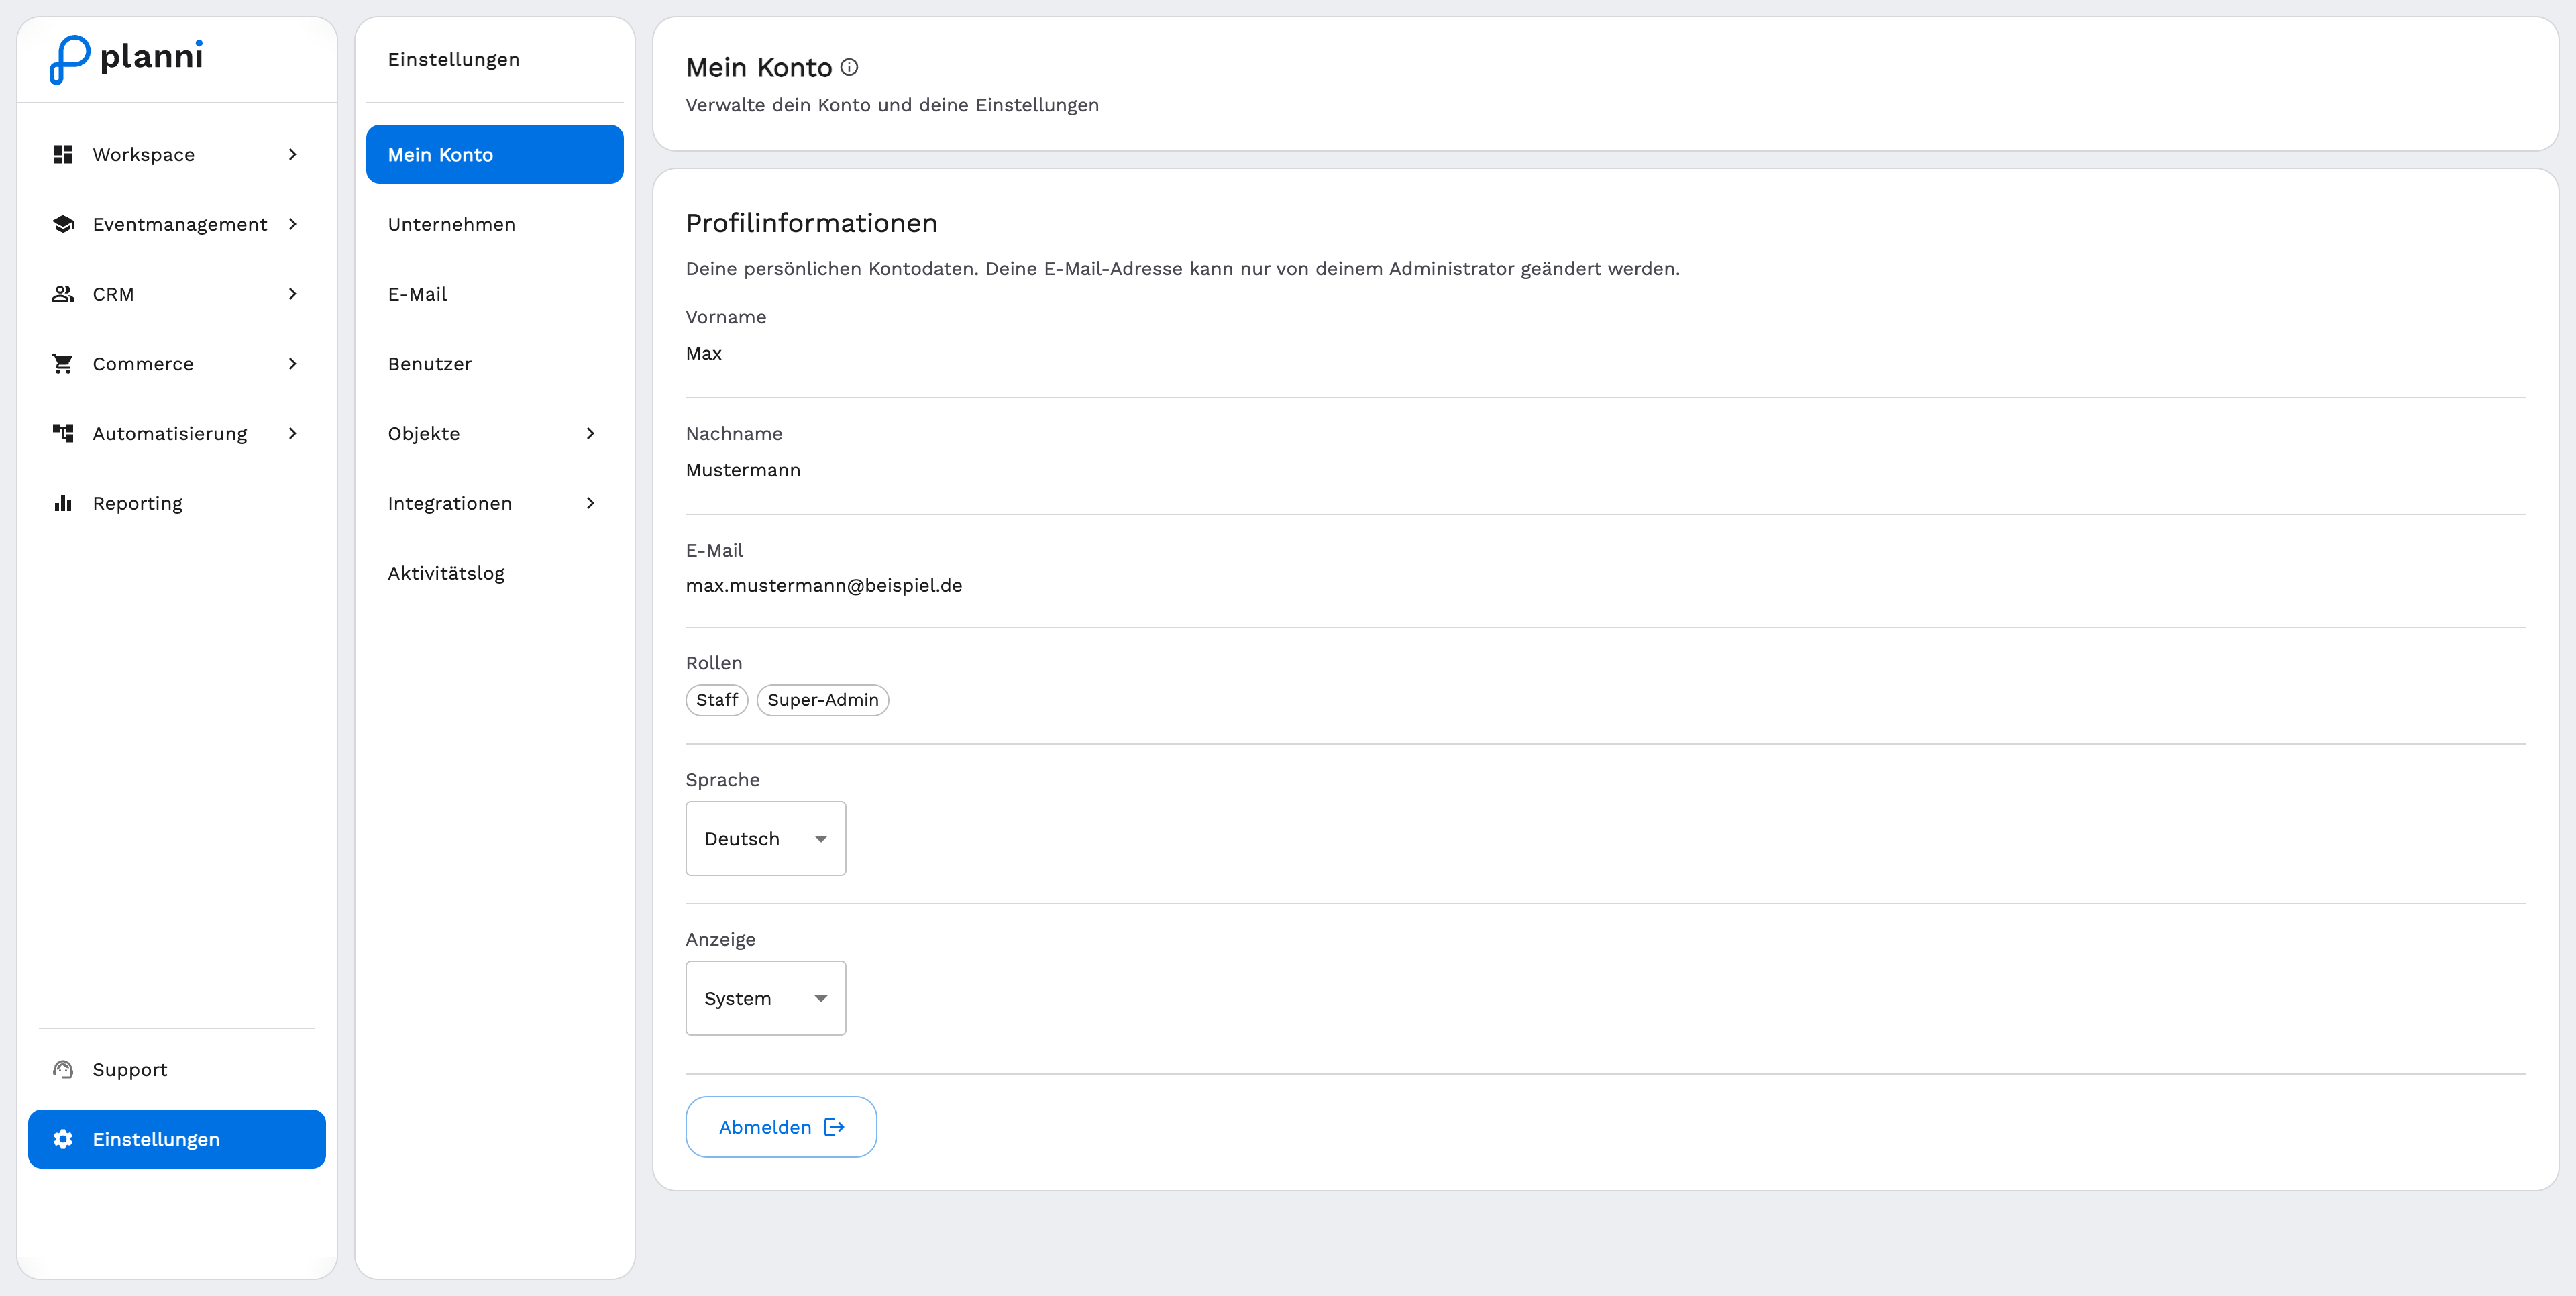This screenshot has height=1296, width=2576.
Task: Click the Commerce shopping cart icon
Action: [63, 364]
